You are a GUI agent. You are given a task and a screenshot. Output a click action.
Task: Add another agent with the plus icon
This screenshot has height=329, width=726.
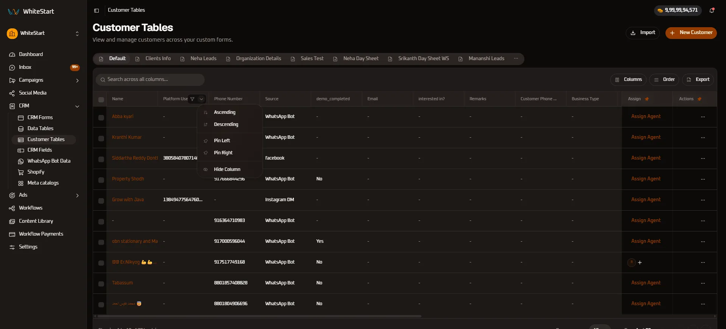[x=640, y=262]
